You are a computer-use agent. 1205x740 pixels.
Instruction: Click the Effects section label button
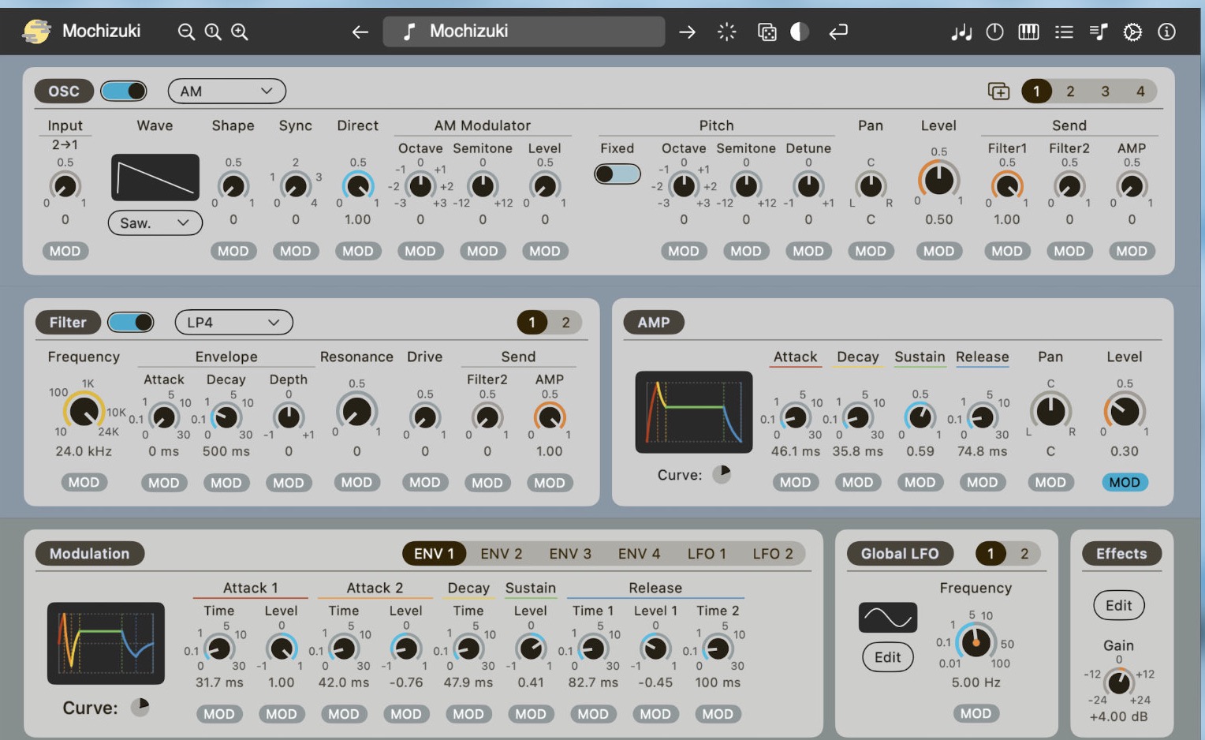click(x=1121, y=554)
